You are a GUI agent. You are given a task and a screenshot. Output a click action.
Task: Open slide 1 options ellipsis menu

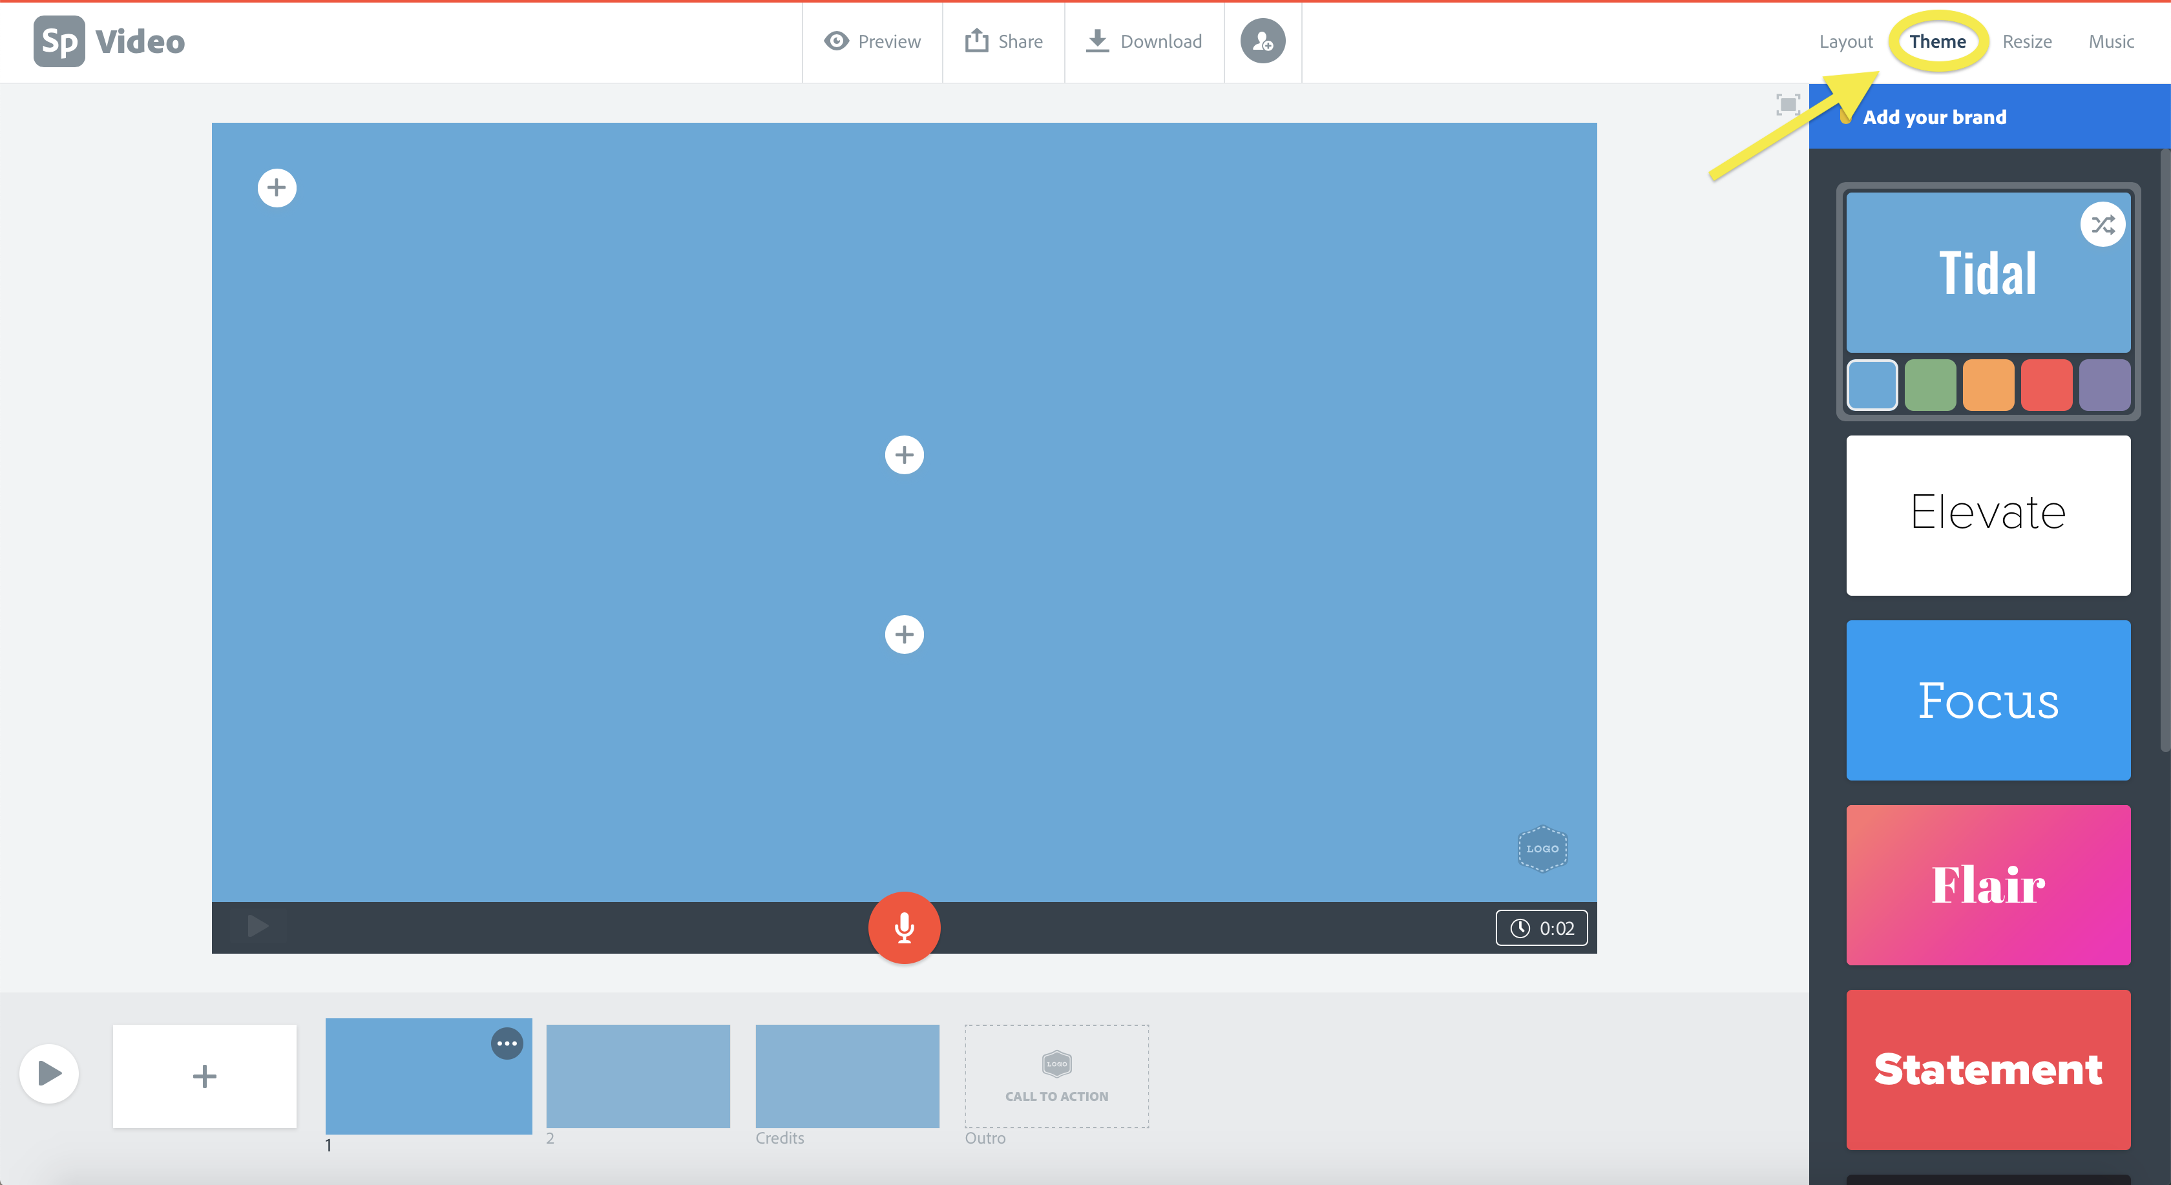[507, 1043]
